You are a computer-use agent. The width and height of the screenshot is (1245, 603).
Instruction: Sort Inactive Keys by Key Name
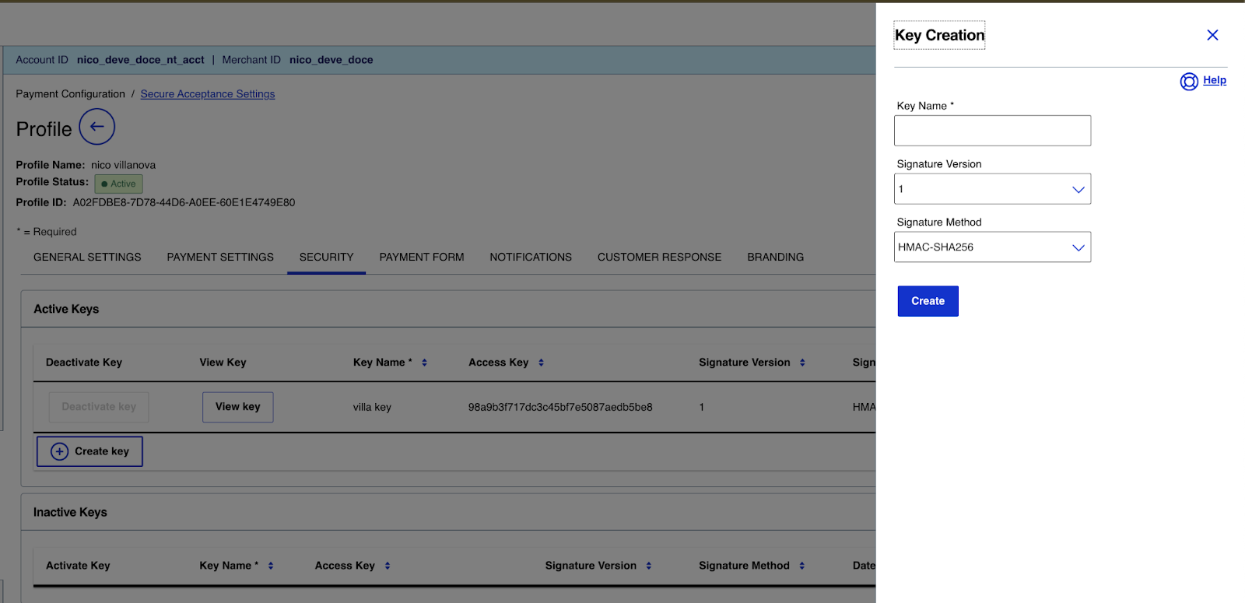tap(271, 566)
